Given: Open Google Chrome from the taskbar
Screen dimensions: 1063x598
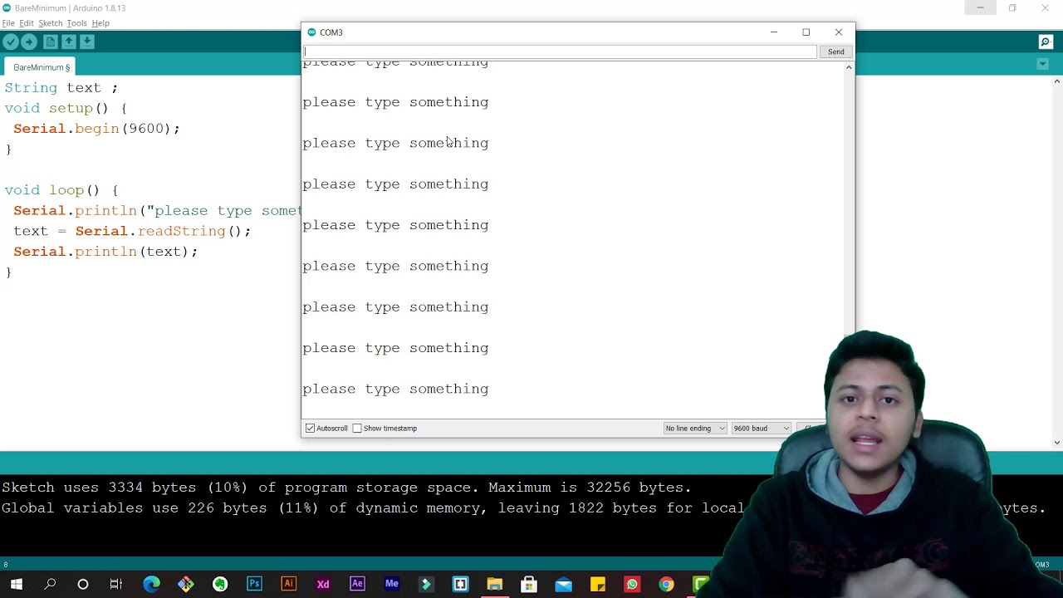Looking at the screenshot, I should (666, 585).
